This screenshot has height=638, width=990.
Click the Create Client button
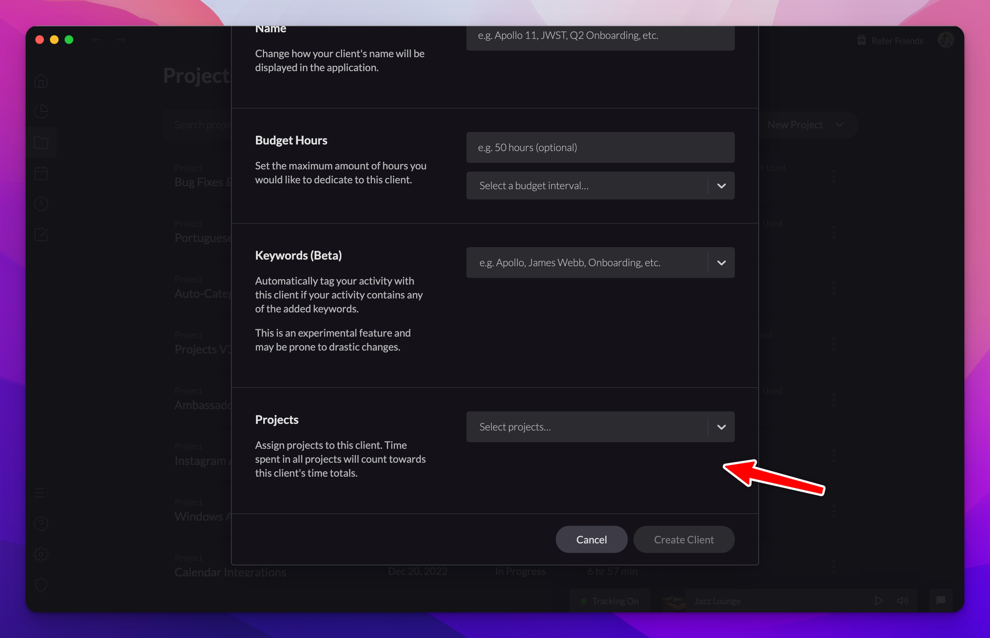tap(684, 539)
